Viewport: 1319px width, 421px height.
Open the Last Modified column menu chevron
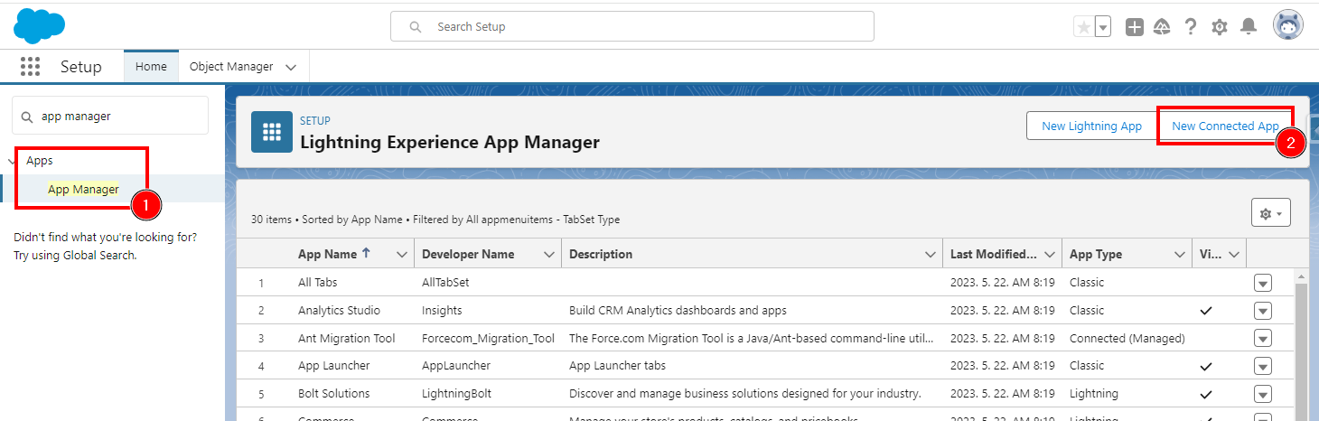1050,255
